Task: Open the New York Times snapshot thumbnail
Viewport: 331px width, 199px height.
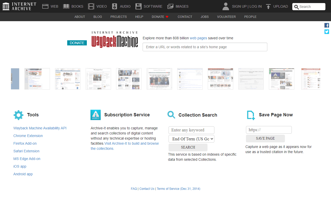Action: [98, 79]
